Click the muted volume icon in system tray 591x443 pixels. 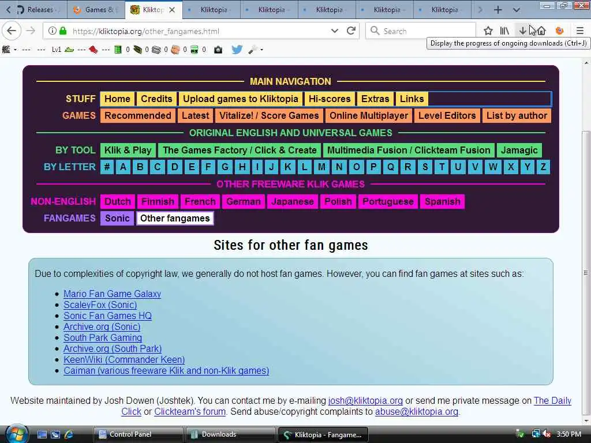[547, 434]
